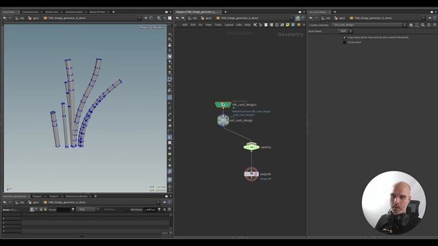
Task: Go back in the Scene View path bar
Action: click(x=5, y=18)
